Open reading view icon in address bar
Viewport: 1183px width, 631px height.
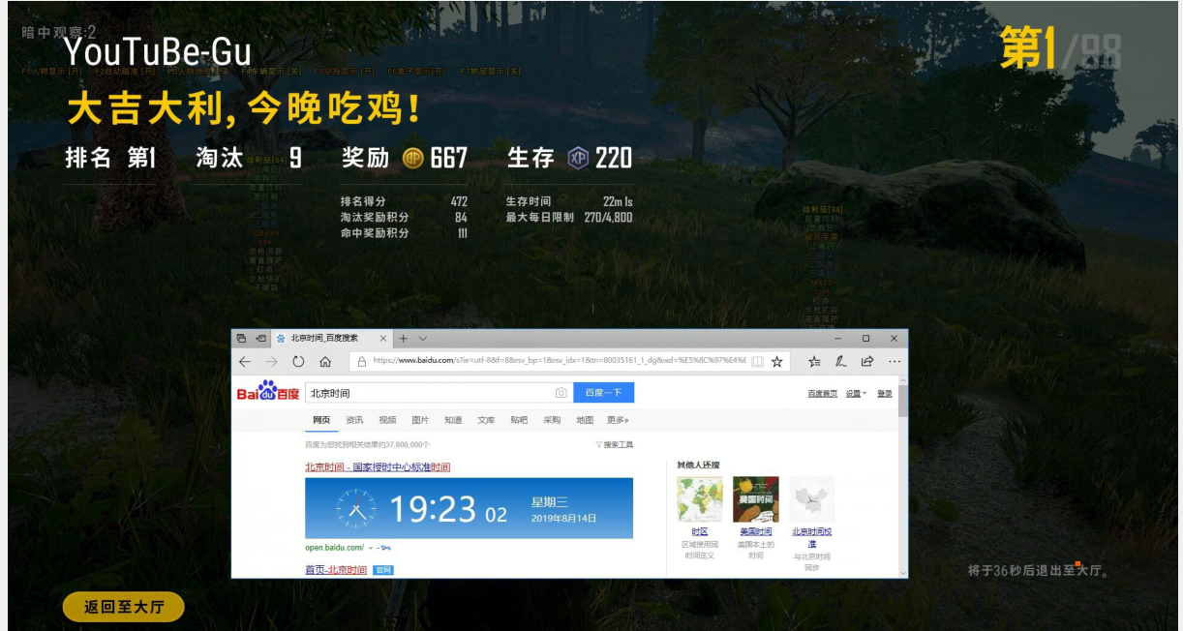pyautogui.click(x=757, y=361)
